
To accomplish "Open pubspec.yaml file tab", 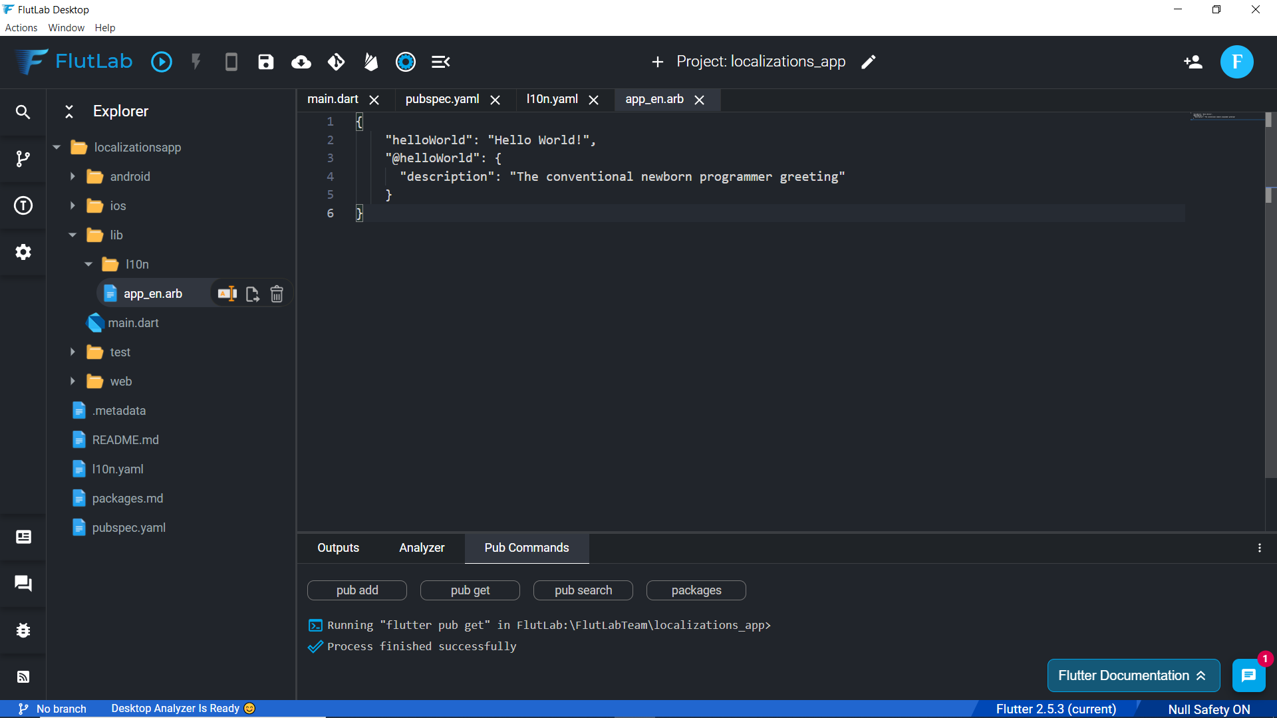I will click(441, 99).
